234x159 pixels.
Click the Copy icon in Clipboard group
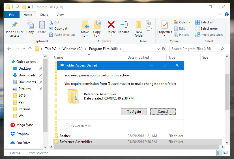point(30,25)
